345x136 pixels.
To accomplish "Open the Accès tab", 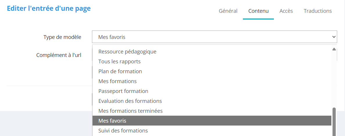I will [x=286, y=11].
